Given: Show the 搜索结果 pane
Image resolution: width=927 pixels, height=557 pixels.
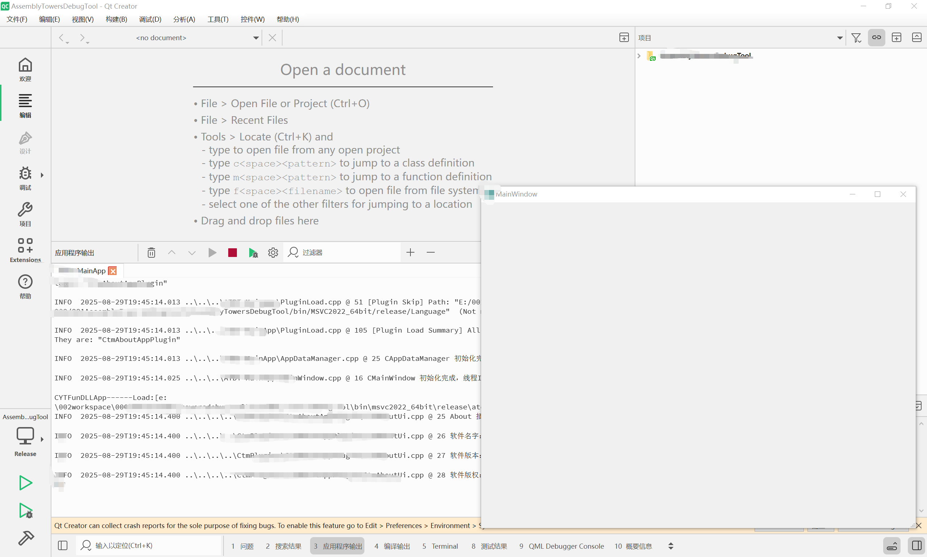Looking at the screenshot, I should (284, 546).
